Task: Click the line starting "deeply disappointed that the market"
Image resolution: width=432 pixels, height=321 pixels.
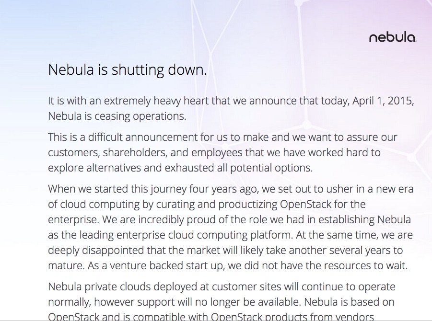Action: (225, 251)
